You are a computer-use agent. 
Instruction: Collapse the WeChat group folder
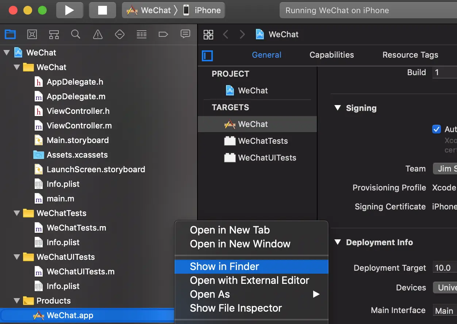pos(16,67)
